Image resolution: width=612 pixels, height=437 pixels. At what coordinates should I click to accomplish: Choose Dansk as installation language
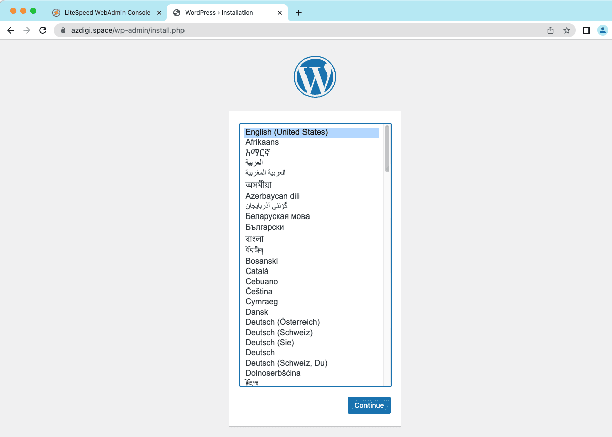tap(257, 312)
